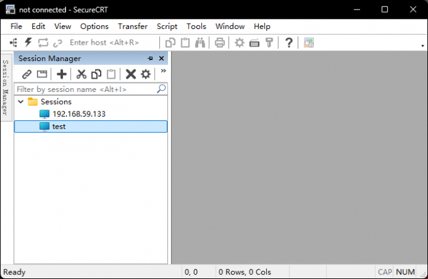Click the '0, 0' cursor position status
Image resolution: width=428 pixels, height=279 pixels.
(191, 272)
